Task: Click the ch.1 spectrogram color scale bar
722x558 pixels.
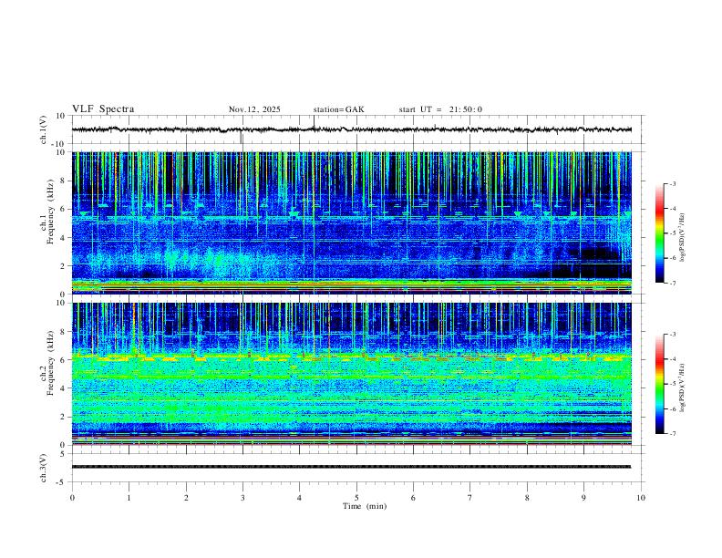Action: 659,233
